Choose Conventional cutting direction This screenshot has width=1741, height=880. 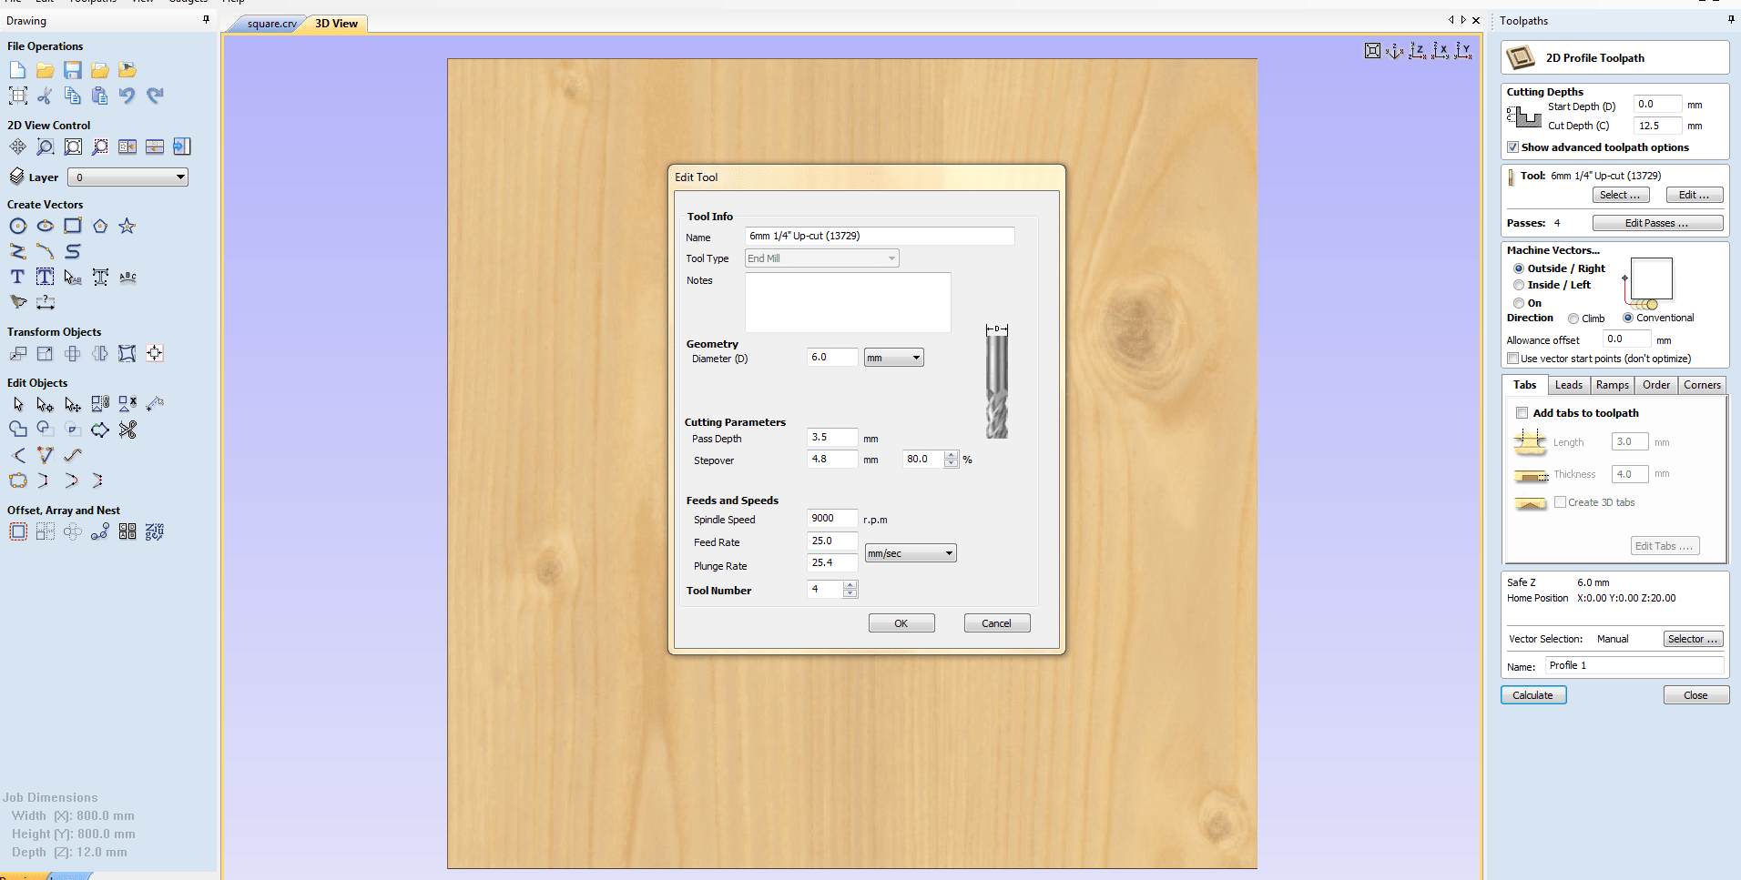[x=1628, y=318]
